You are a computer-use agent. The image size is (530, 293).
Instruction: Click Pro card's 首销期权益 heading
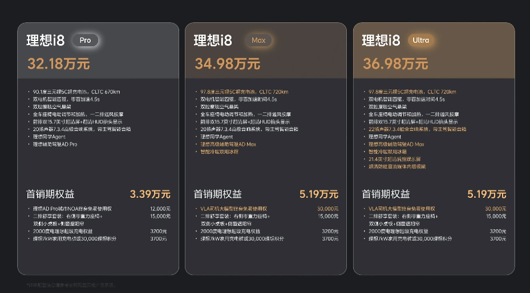[50, 194]
